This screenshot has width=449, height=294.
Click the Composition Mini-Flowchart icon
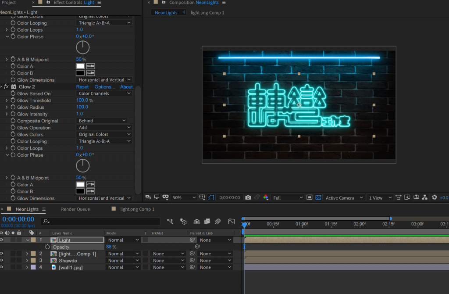tap(170, 222)
